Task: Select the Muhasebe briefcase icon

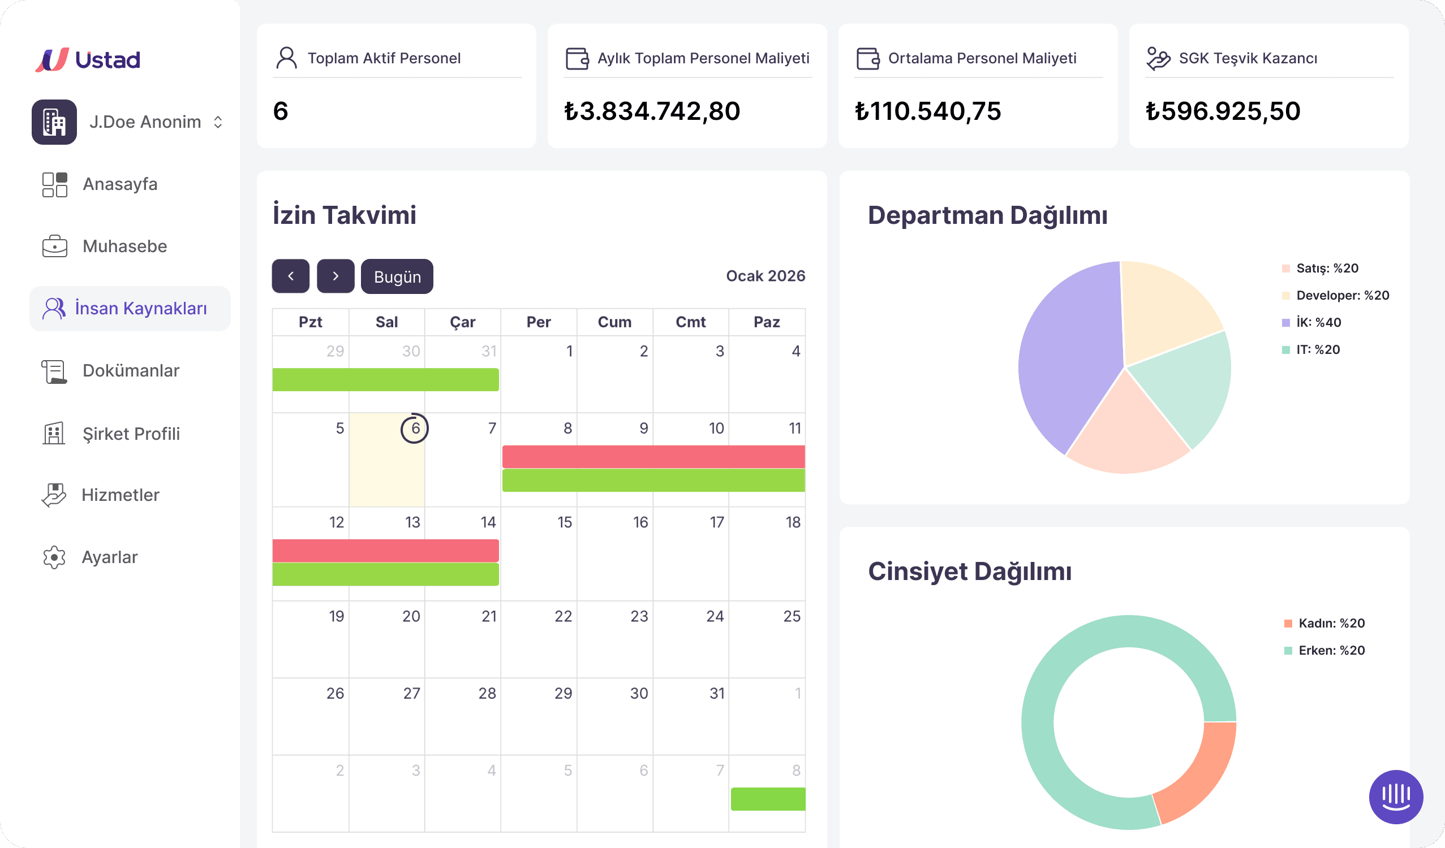Action: pyautogui.click(x=54, y=246)
